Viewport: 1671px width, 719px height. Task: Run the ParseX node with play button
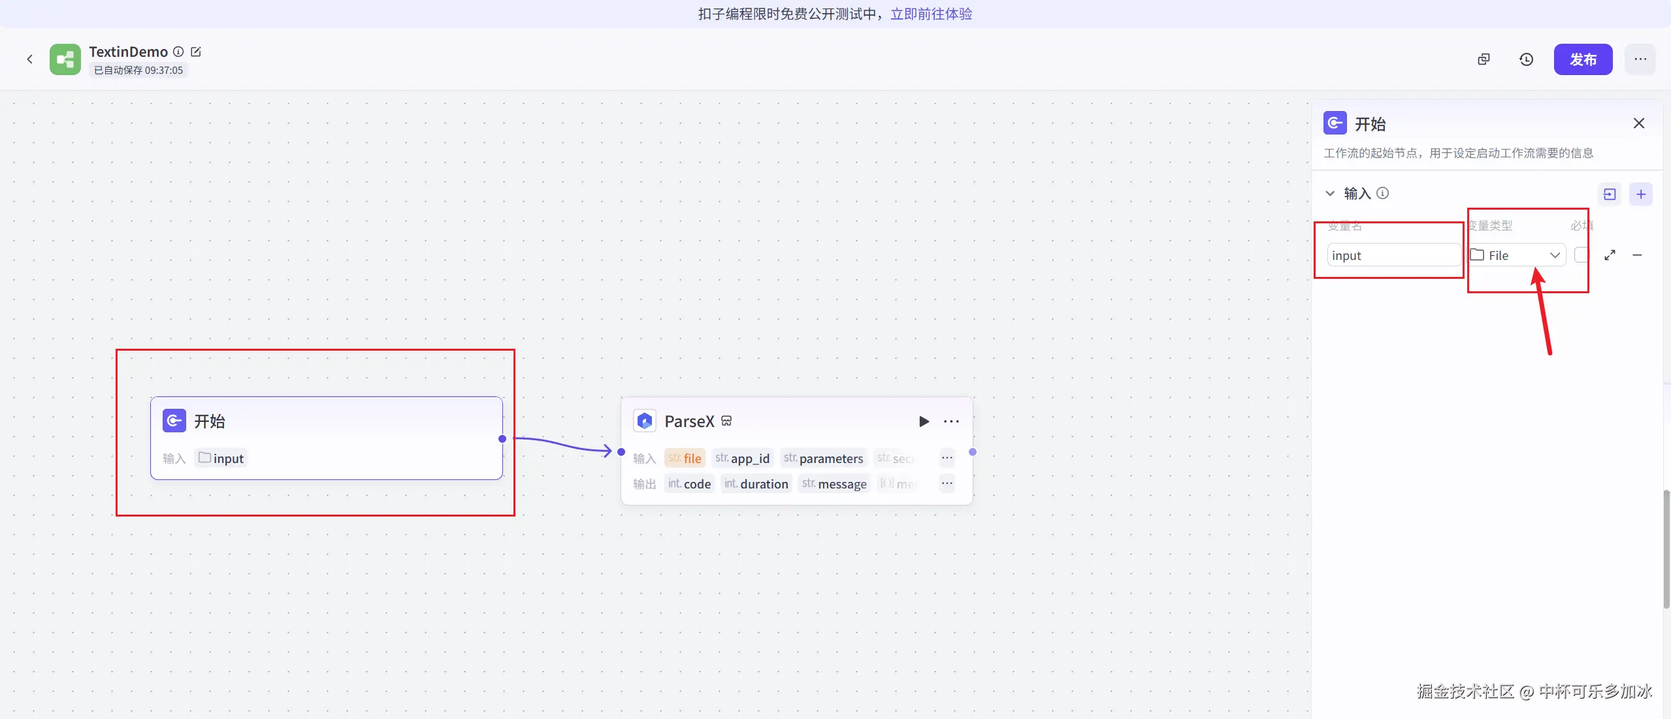point(924,421)
